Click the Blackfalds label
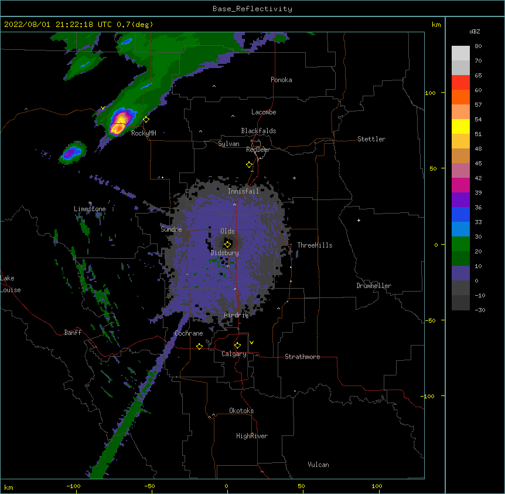 pyautogui.click(x=258, y=131)
